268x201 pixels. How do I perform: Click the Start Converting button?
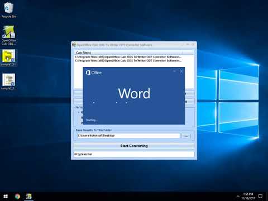[x=134, y=146]
